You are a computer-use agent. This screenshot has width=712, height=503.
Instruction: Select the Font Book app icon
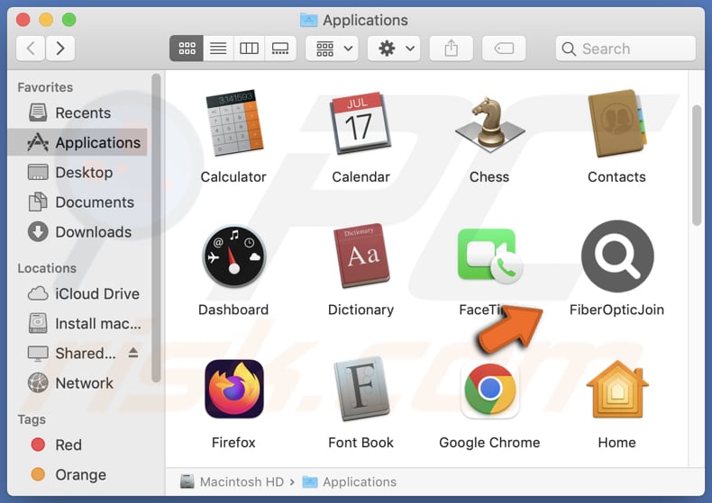point(361,389)
